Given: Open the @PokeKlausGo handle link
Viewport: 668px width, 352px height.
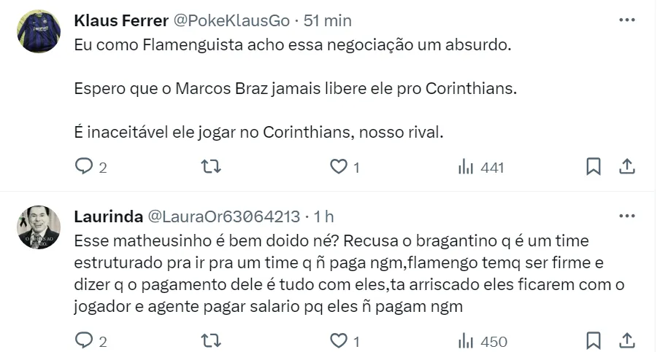Looking at the screenshot, I should point(229,20).
